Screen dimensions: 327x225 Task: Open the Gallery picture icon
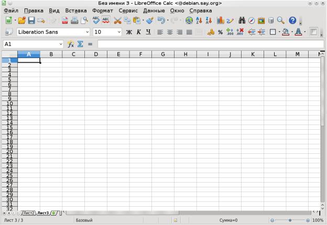tap(261, 20)
